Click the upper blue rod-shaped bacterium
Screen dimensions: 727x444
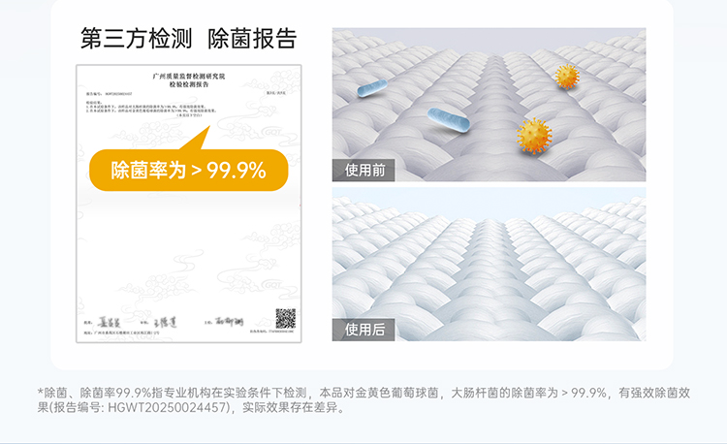tap(372, 88)
